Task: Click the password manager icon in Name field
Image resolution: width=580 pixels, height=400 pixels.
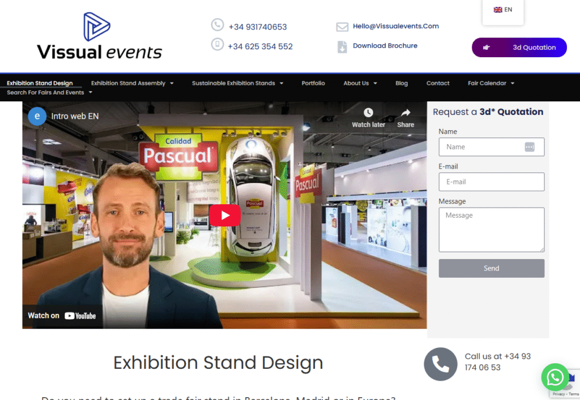Action: point(530,147)
